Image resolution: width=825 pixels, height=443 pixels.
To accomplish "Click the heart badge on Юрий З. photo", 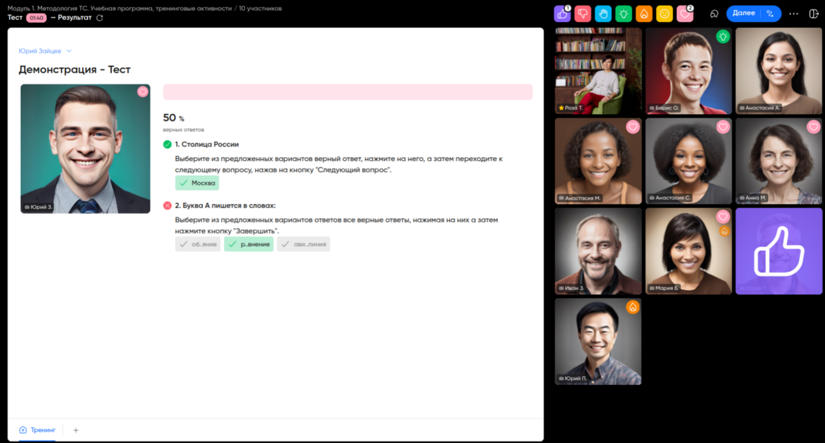I will click(143, 92).
